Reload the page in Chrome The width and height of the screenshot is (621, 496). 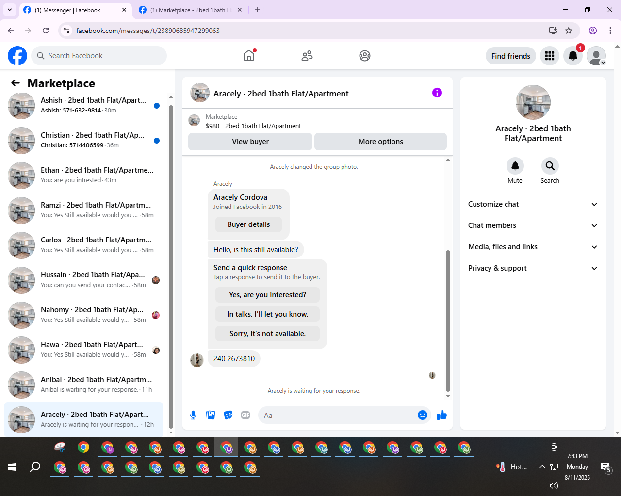[x=46, y=31]
